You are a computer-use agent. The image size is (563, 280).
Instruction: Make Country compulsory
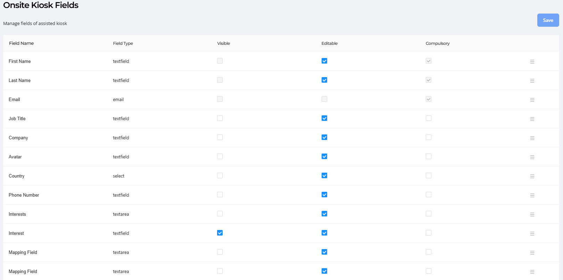tap(429, 175)
